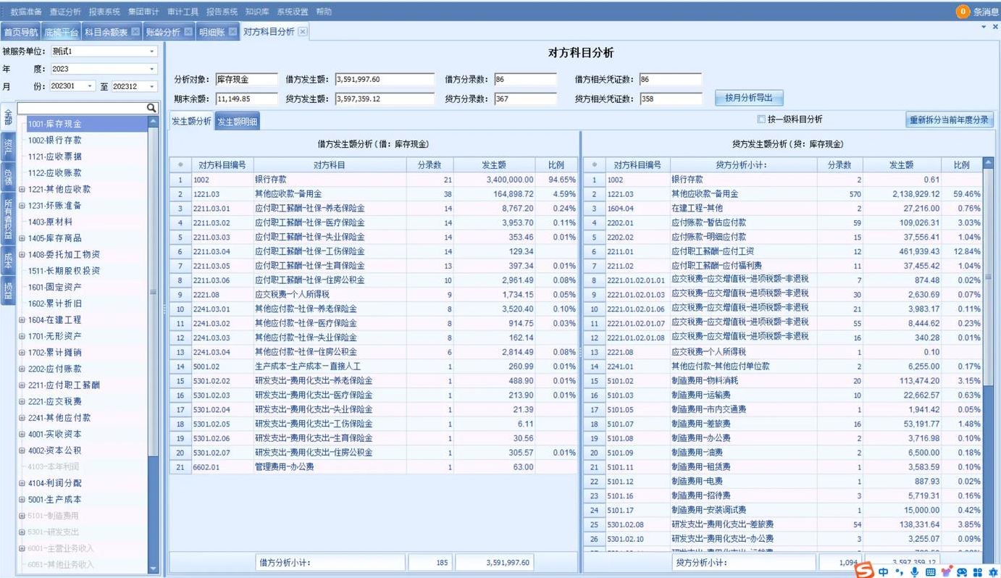Screen dimensions: 1001x578
Task: Activate the Sogou voice input microphone icon
Action: pyautogui.click(x=914, y=571)
